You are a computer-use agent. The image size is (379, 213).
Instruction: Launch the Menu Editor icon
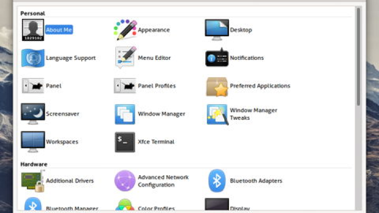coord(125,57)
